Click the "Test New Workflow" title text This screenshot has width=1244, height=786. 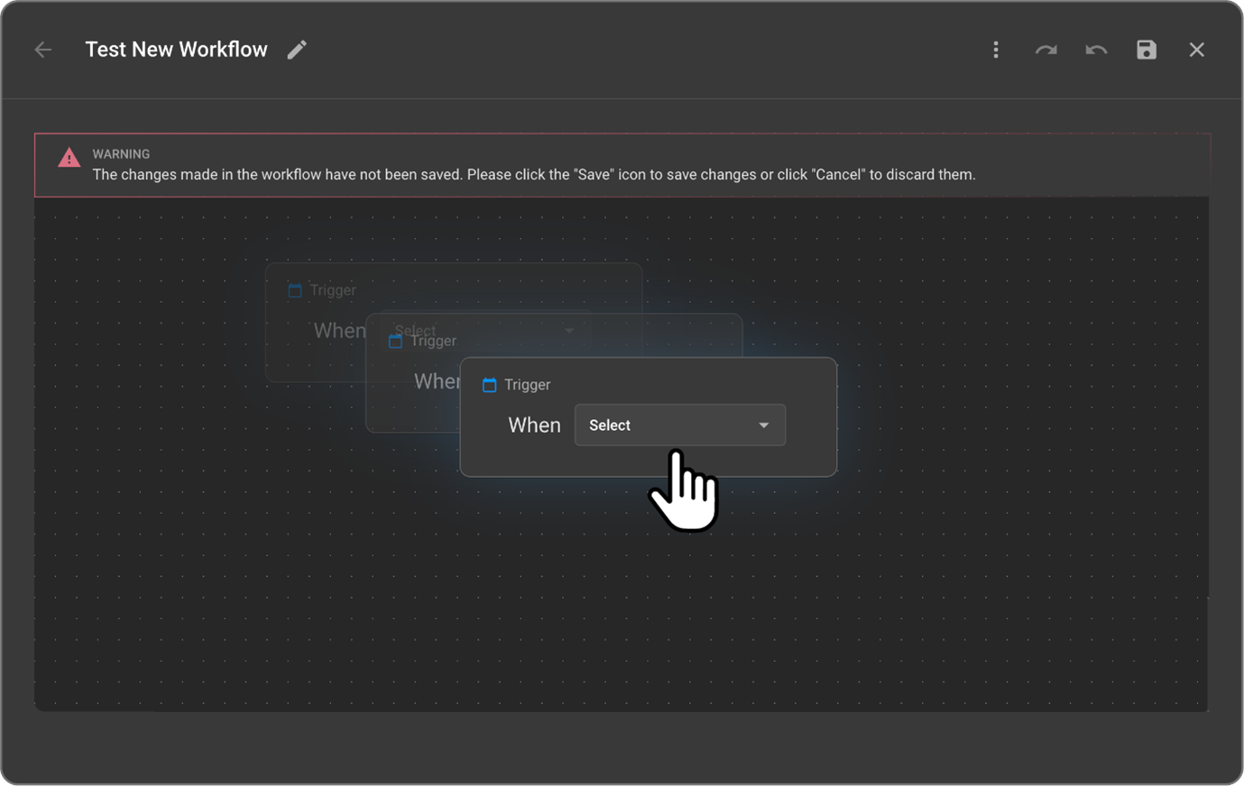click(x=176, y=50)
